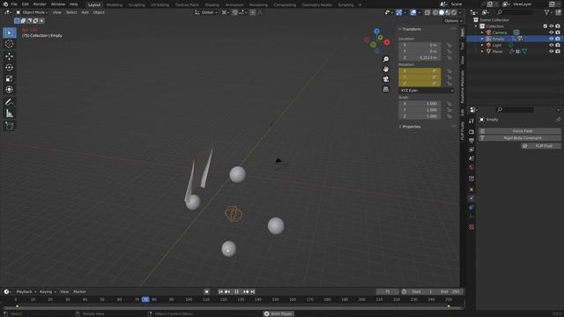Expand the Camera item in outliner

coord(482,33)
